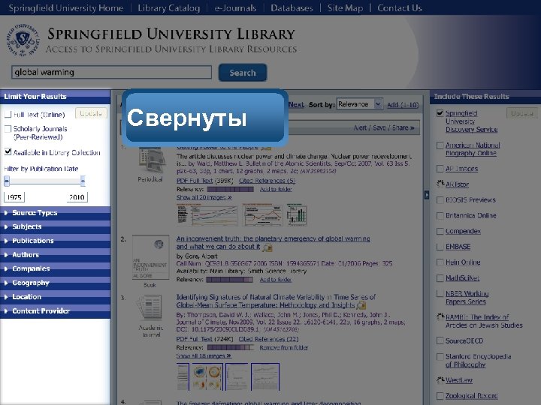Image resolution: width=541 pixels, height=405 pixels.
Task: Click the loading spinner icon beside ARTstor
Action: [440, 184]
